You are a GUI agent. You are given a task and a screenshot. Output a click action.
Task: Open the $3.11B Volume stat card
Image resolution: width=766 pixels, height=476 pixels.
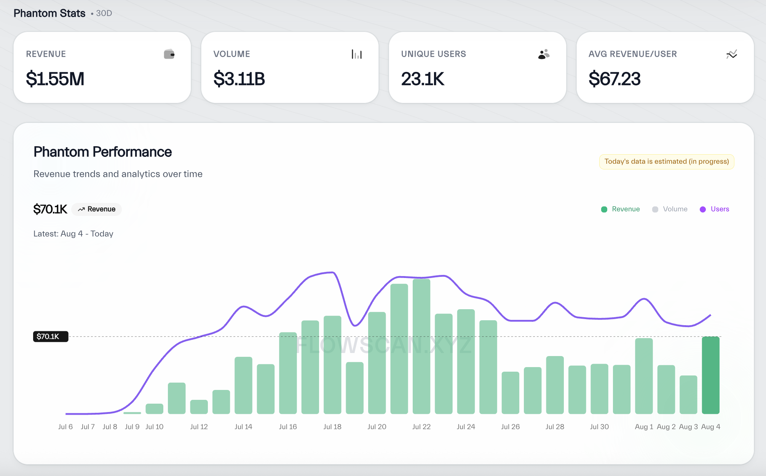pos(290,67)
